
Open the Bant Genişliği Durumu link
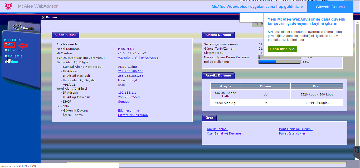(x=296, y=129)
